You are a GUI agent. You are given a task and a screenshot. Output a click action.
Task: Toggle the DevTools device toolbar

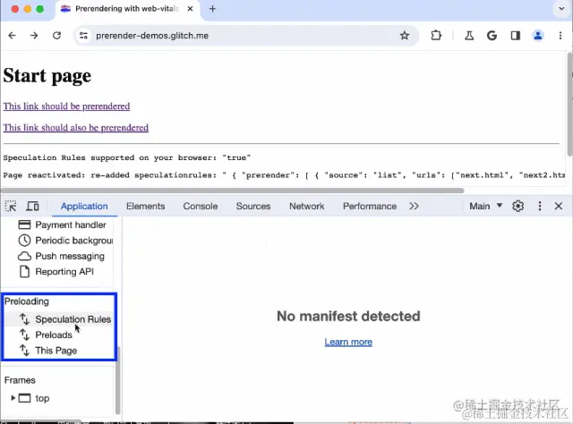(32, 206)
